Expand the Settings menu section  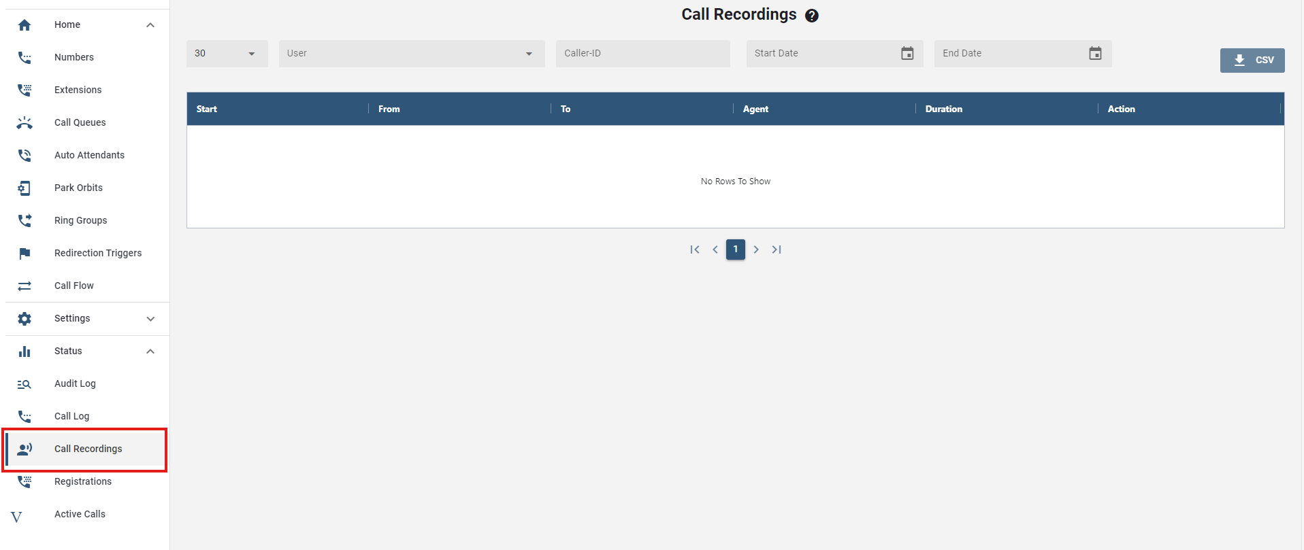(x=150, y=319)
